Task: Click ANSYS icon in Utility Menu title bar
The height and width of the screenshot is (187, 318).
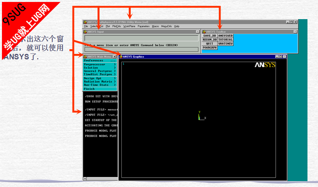Action: 85,22
